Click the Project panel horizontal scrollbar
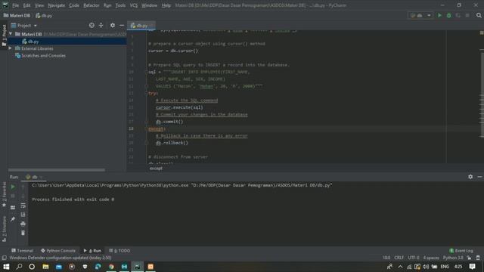The image size is (484, 272). pyautogui.click(x=57, y=170)
